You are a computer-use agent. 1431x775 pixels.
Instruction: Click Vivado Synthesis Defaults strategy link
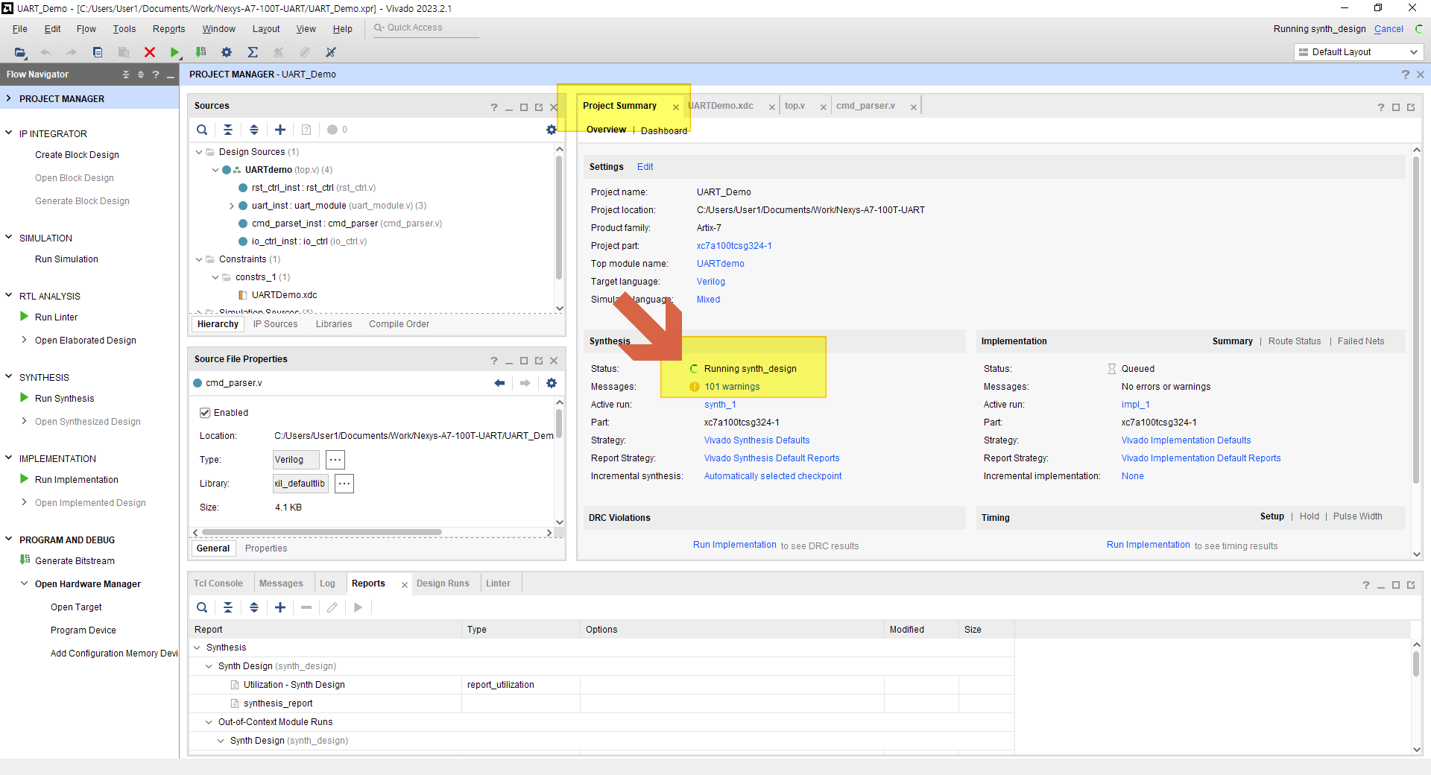click(x=756, y=440)
